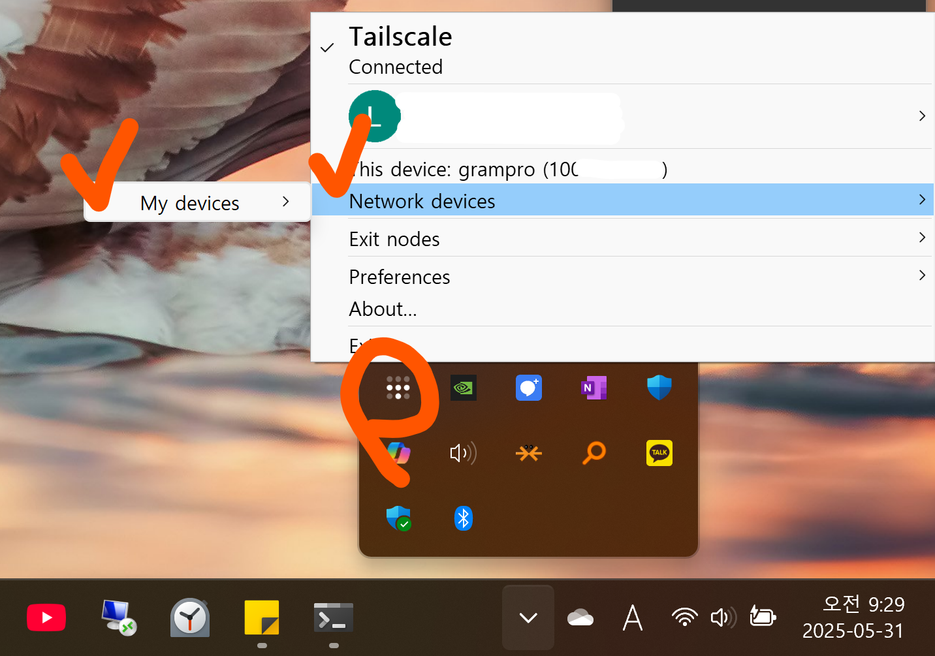Launch Copilot from the system tray

(x=398, y=452)
